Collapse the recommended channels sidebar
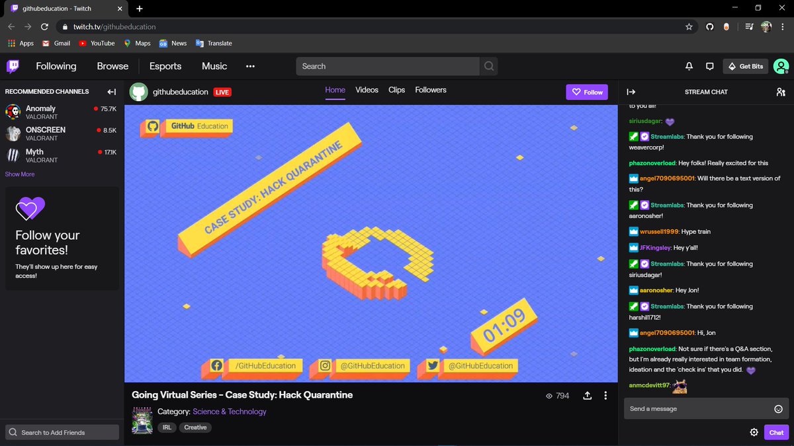Screen dimensions: 794x446 (x=112, y=92)
